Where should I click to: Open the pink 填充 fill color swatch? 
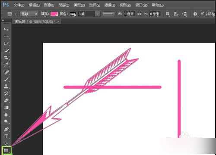pos(54,14)
